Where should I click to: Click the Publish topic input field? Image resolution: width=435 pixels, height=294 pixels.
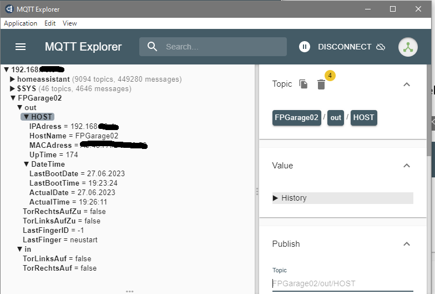(x=343, y=283)
